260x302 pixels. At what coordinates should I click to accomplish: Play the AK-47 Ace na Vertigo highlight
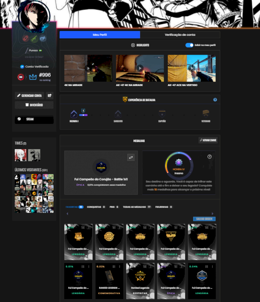[x=192, y=68]
